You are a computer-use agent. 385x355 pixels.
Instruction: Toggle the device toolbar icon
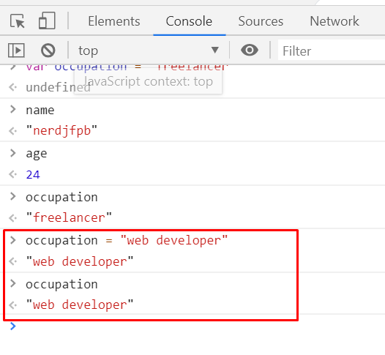tap(47, 20)
